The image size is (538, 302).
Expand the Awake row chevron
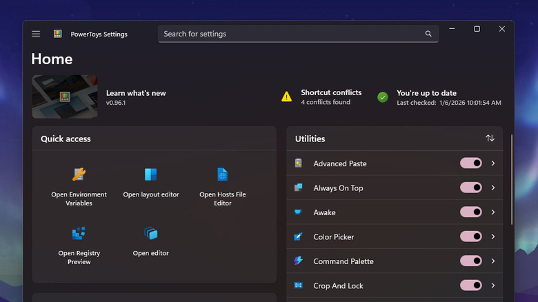click(493, 212)
